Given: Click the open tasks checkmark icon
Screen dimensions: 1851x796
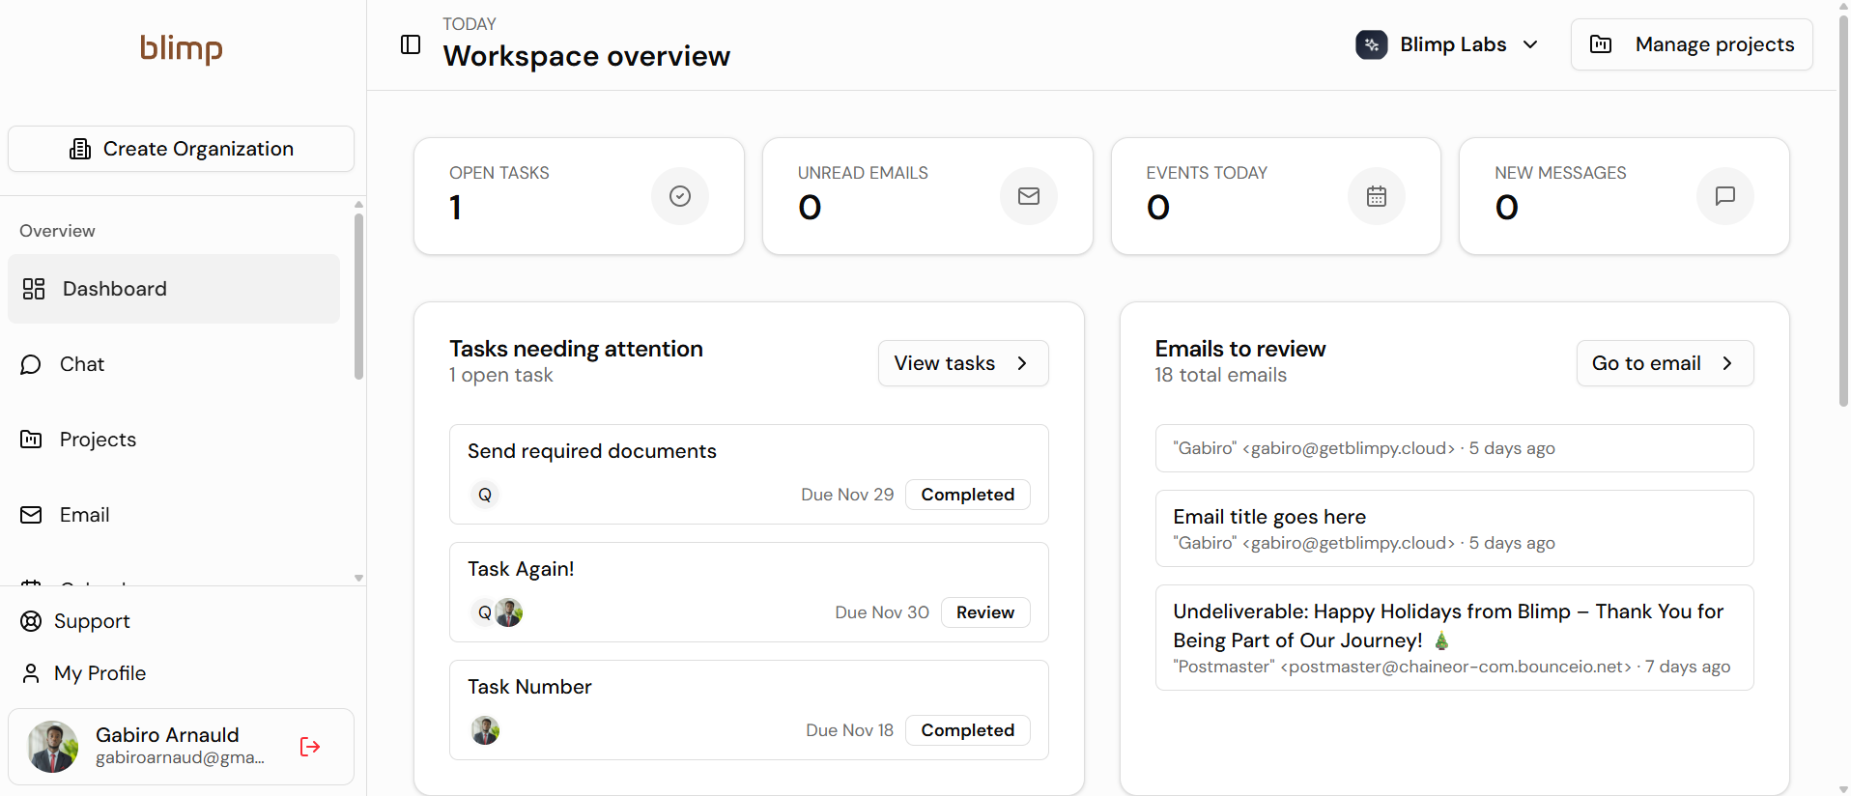Looking at the screenshot, I should click(x=680, y=196).
